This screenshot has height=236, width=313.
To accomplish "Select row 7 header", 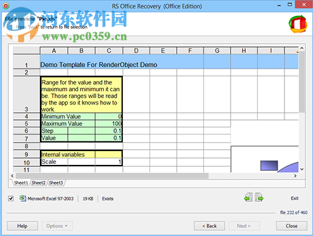I will (27, 139).
